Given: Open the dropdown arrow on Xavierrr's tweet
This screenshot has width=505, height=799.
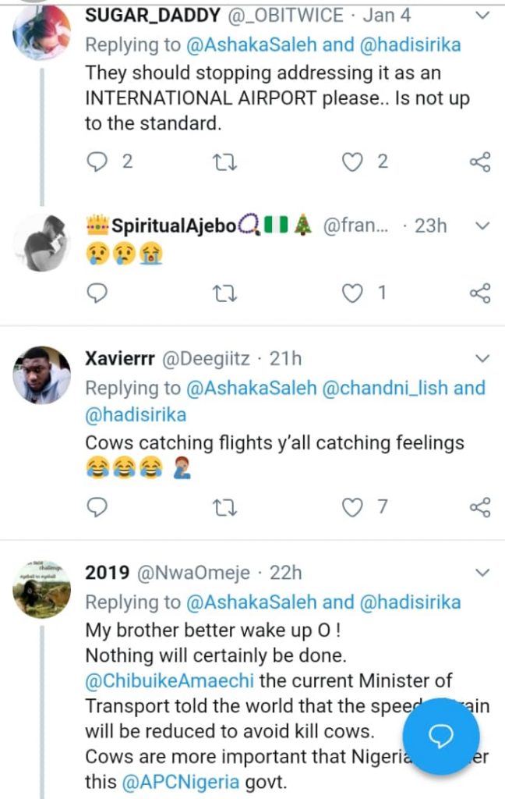Looking at the screenshot, I should point(482,359).
